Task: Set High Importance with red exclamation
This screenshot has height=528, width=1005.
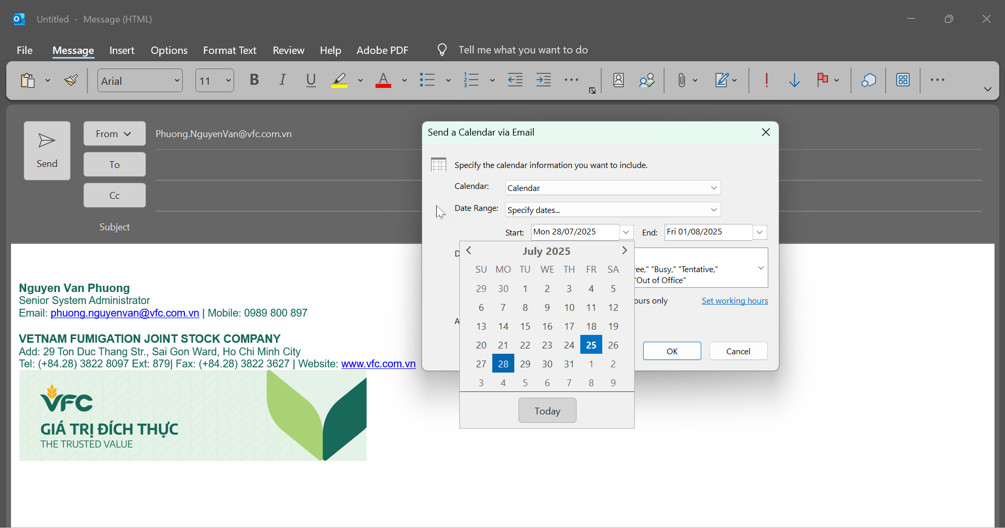Action: pyautogui.click(x=766, y=81)
